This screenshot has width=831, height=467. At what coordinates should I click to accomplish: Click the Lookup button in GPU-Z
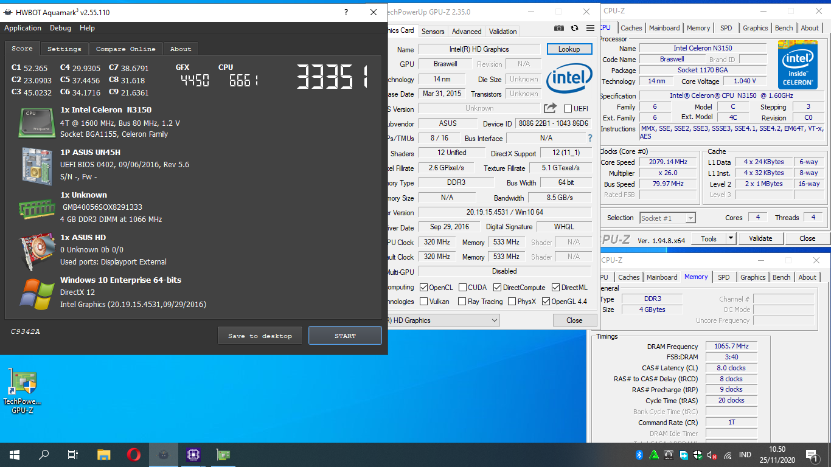click(569, 49)
